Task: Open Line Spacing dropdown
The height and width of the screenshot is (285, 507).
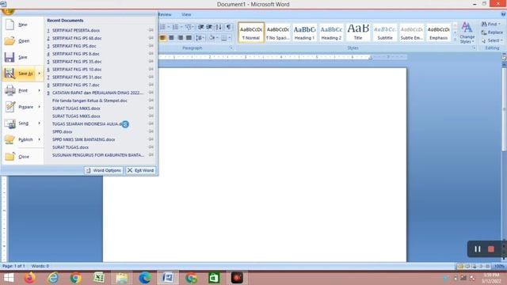Action: click(x=200, y=38)
